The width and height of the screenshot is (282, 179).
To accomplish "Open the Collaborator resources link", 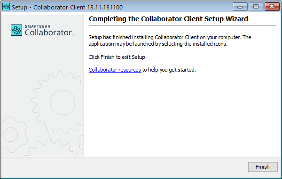I will (115, 70).
